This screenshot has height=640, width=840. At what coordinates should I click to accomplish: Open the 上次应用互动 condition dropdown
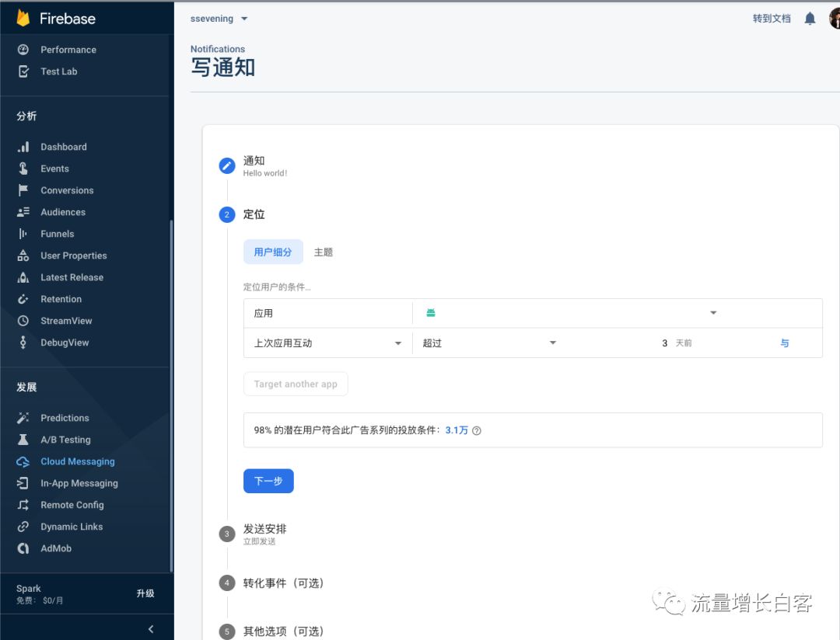[328, 343]
